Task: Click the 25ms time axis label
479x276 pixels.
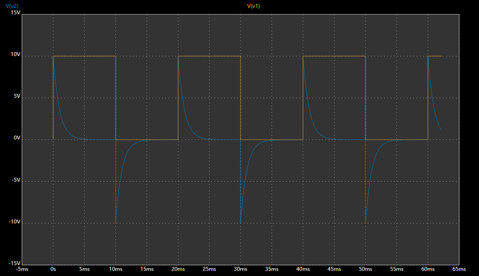Action: coord(209,269)
